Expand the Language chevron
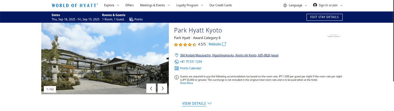This screenshot has width=394, height=111. 306,5
